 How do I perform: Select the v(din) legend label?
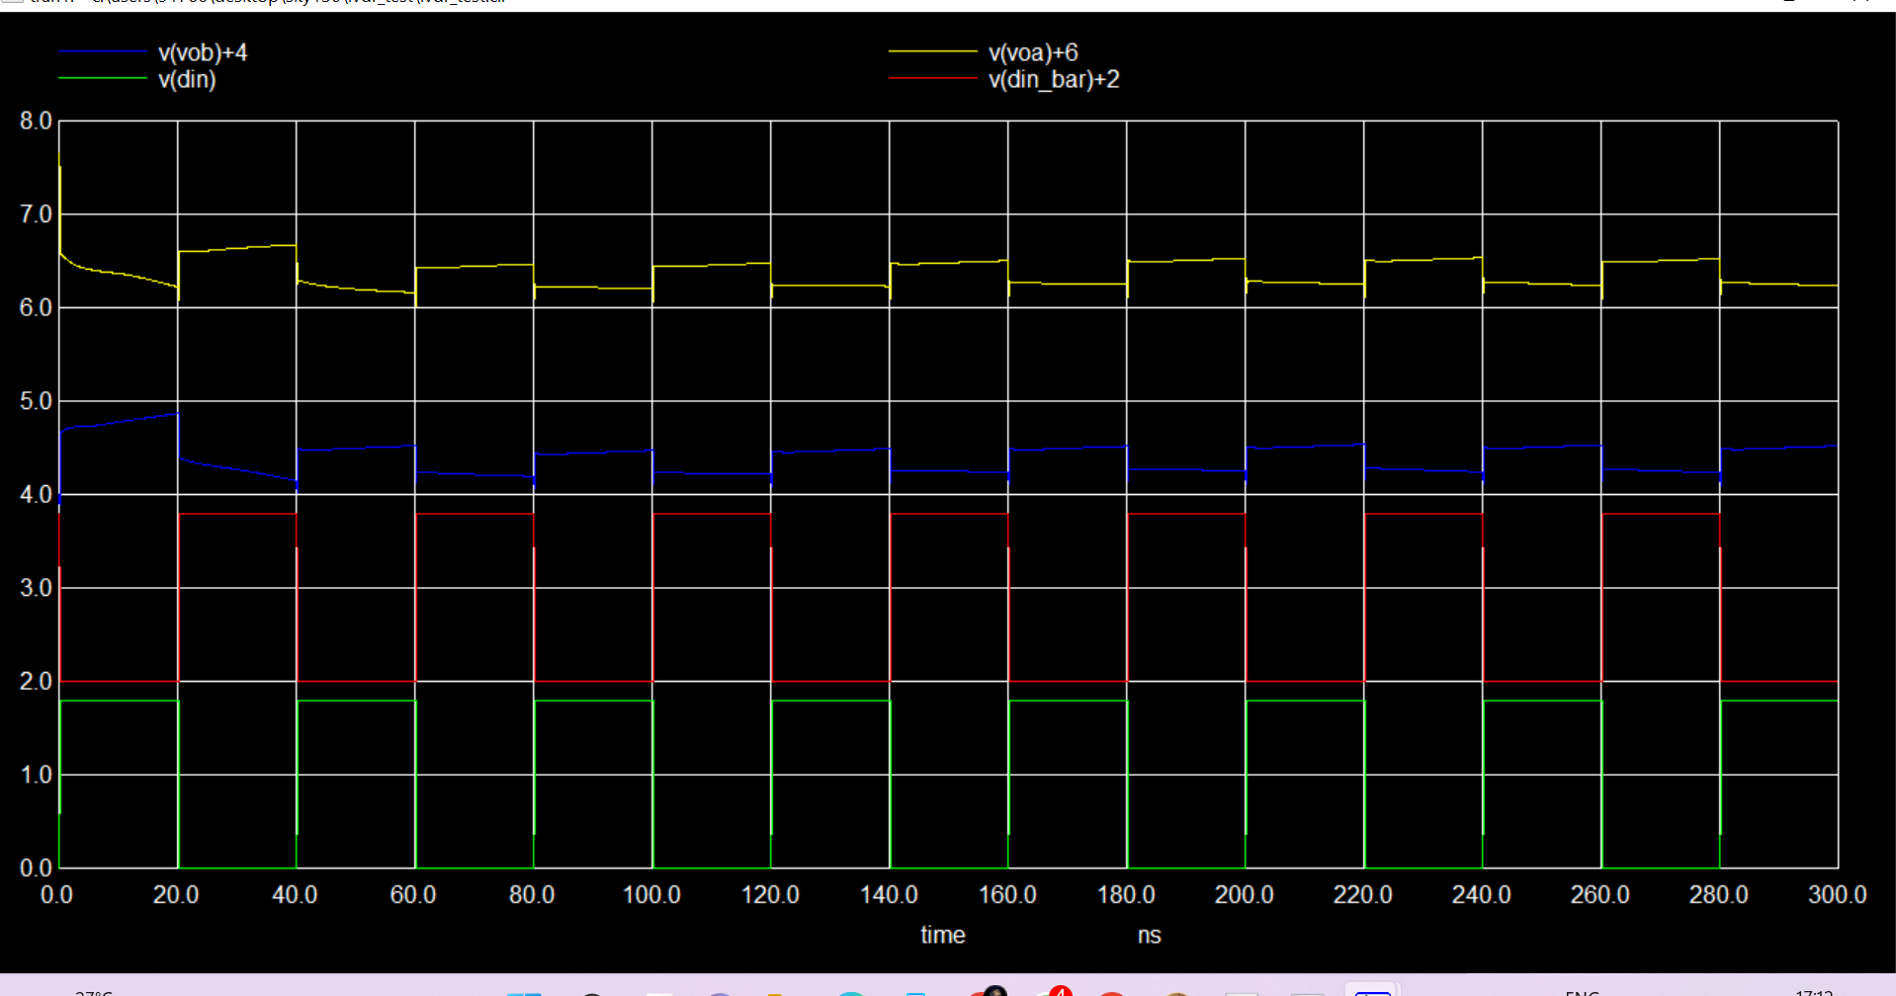click(186, 80)
